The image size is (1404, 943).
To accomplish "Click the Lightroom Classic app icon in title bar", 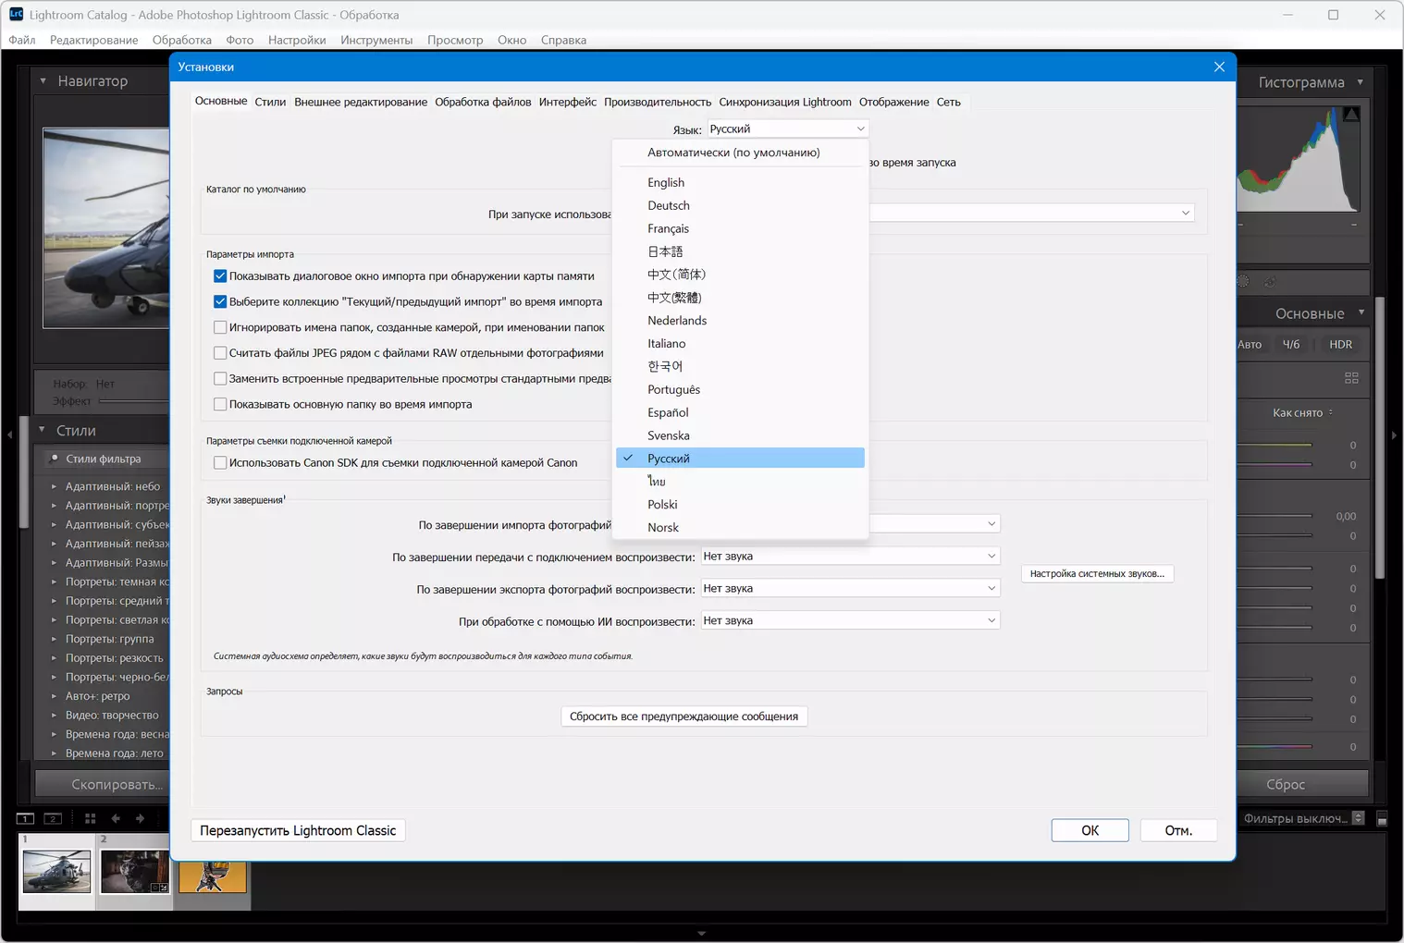I will point(16,15).
